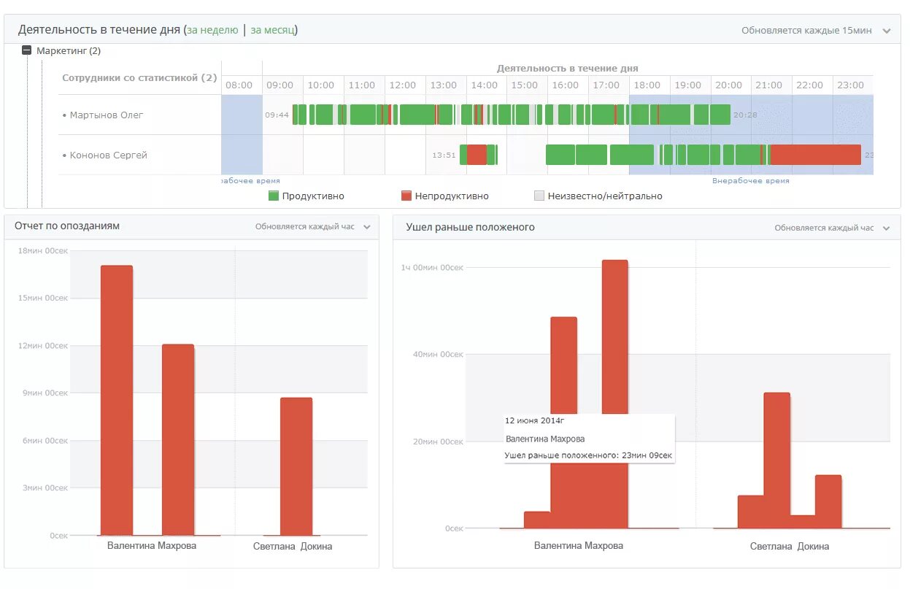Expand the Деятельность в течение дня panel chevron

pos(887,31)
